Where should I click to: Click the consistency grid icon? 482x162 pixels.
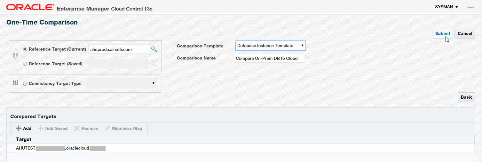coord(15,83)
